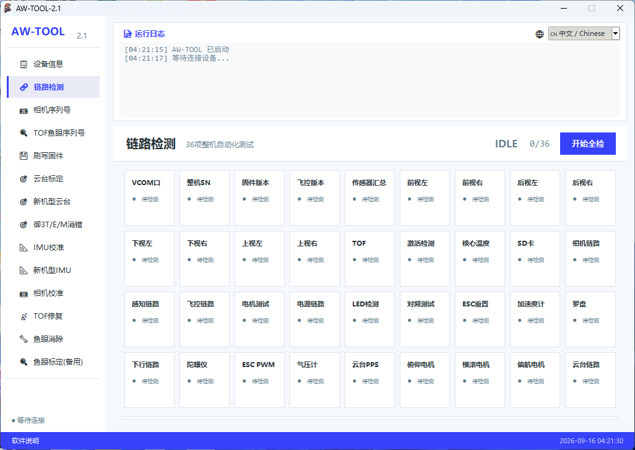Click the TOF鱼眼序列号 magnifier icon

24,133
